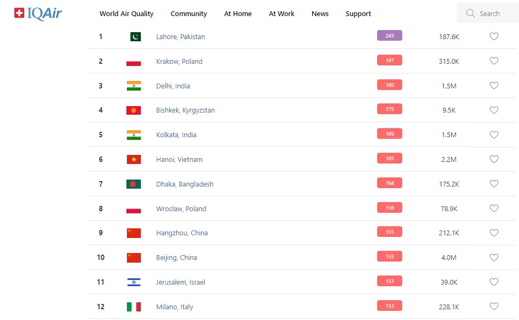Screen dimensions: 519x320
Task: Expand the At Home menu
Action: click(238, 14)
